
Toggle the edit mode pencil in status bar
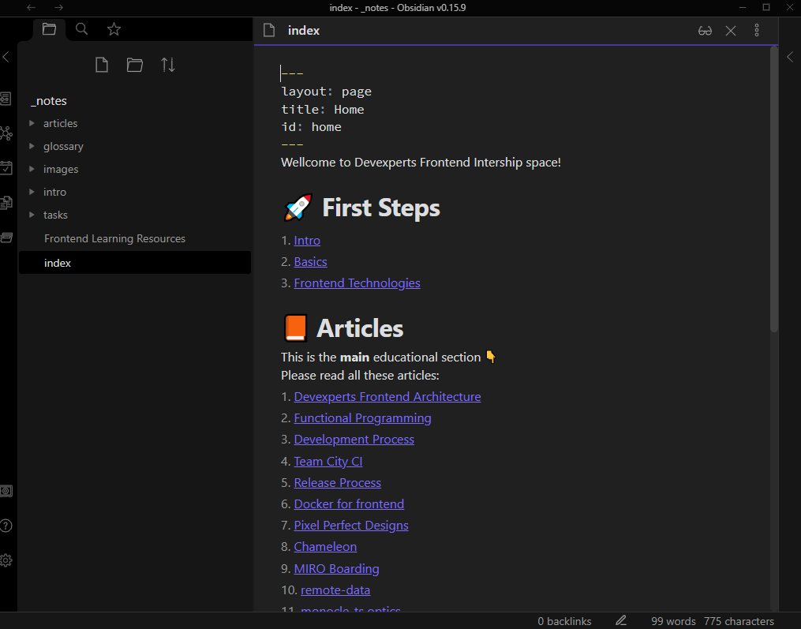620,621
